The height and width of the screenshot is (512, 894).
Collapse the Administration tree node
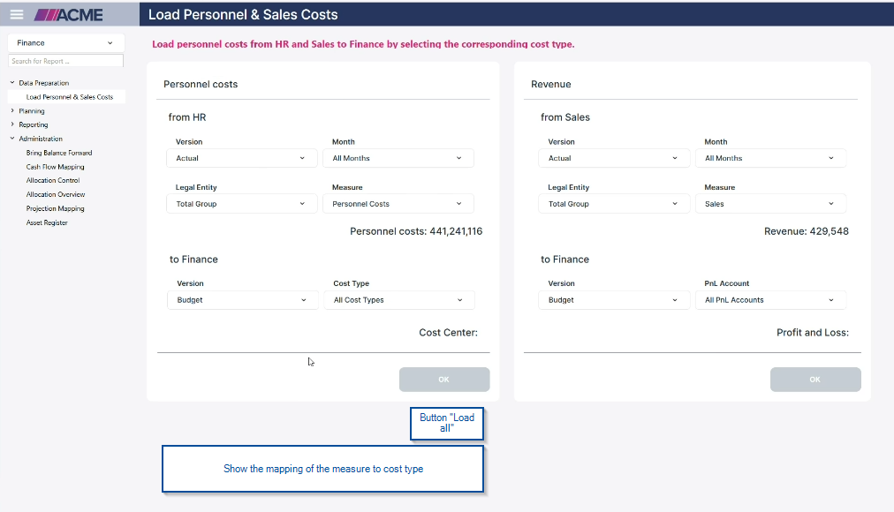tap(12, 139)
